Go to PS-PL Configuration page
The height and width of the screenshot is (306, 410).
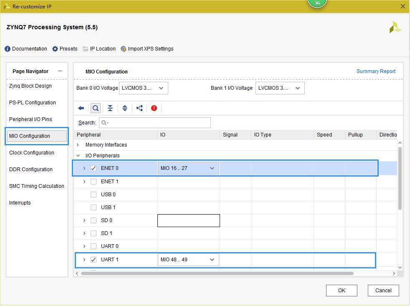[x=33, y=103]
